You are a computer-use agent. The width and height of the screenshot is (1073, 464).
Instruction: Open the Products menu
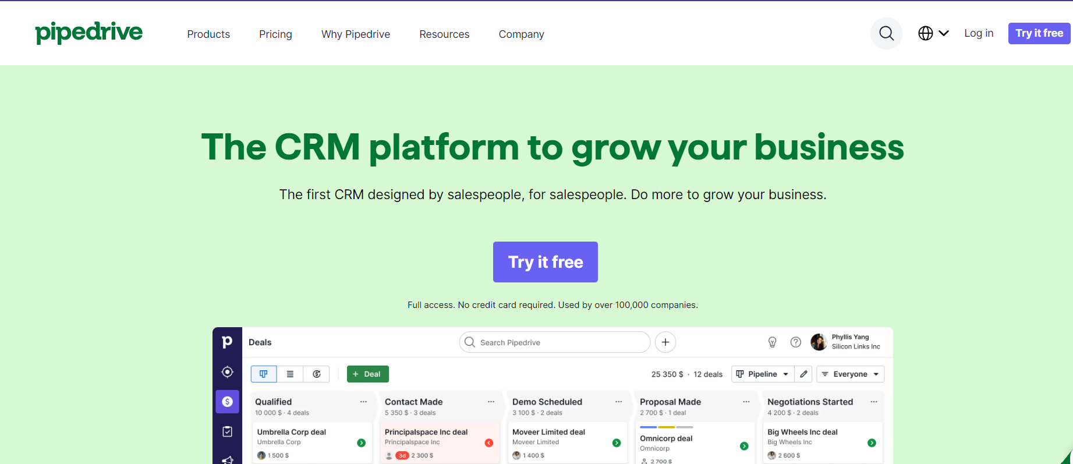tap(208, 34)
